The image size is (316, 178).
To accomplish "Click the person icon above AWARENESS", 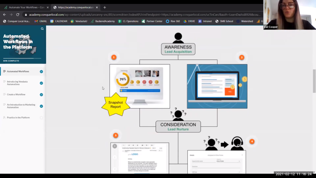I will coord(178,38).
